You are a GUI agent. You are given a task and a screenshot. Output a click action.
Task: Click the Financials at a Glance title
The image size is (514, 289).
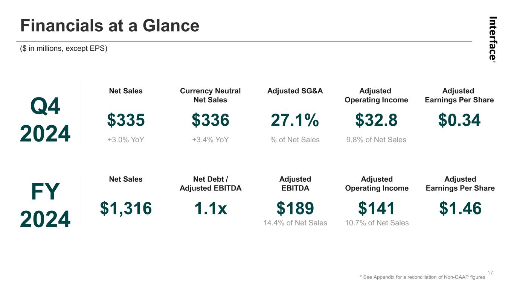[110, 26]
